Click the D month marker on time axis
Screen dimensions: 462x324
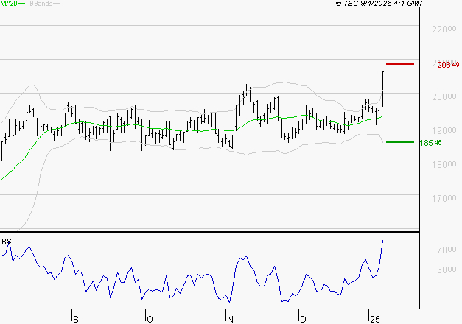pyautogui.click(x=303, y=320)
